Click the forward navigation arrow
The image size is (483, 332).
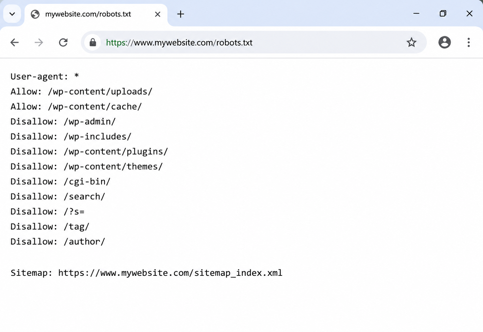pyautogui.click(x=39, y=42)
